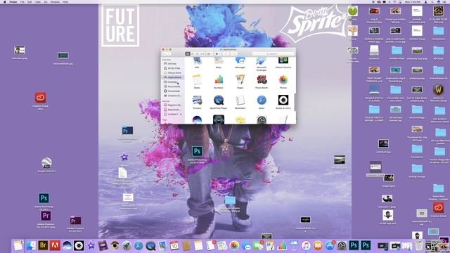Select AirDrop in Finder sidebar
The height and width of the screenshot is (253, 450).
point(172,64)
